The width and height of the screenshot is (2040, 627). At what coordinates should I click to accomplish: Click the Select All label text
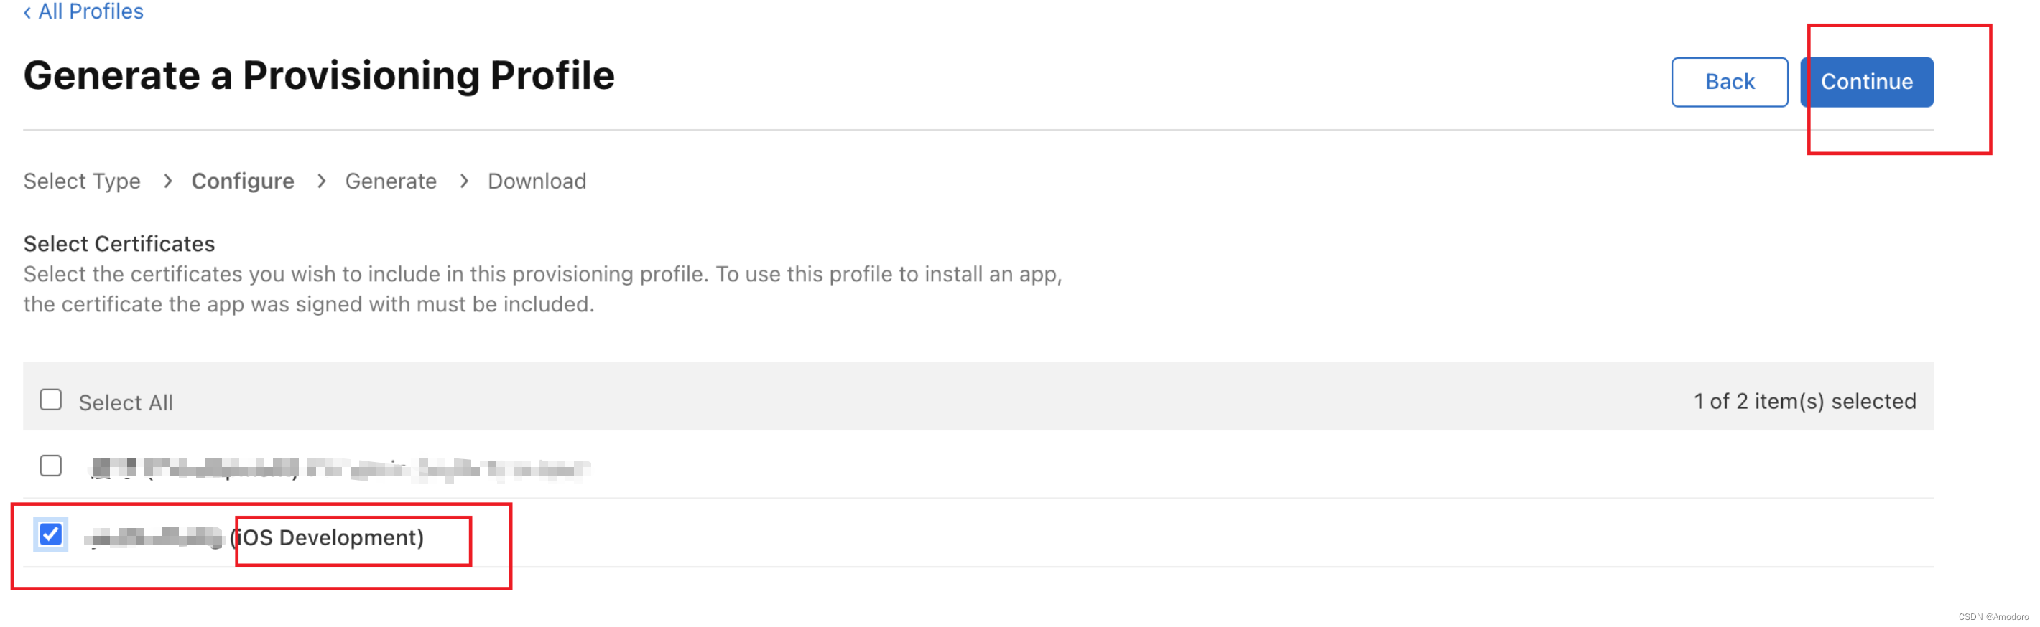pos(125,402)
